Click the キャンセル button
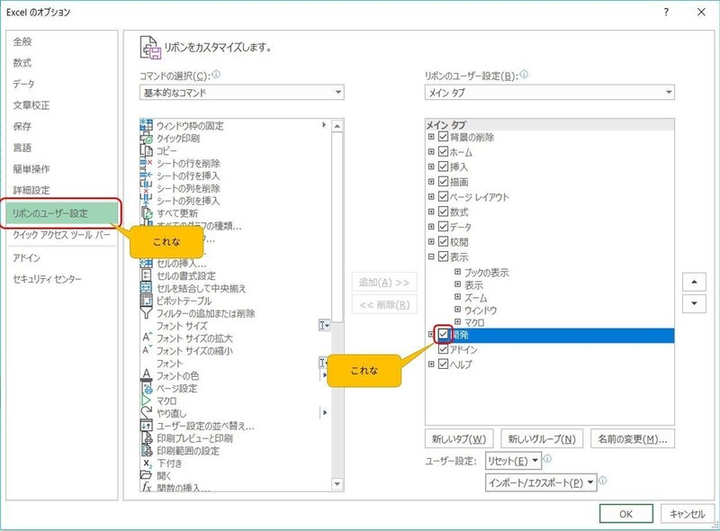 (687, 514)
